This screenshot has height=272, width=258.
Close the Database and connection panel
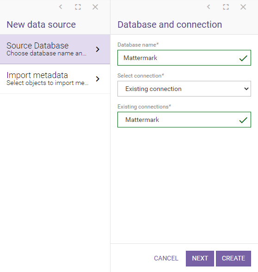(243, 7)
